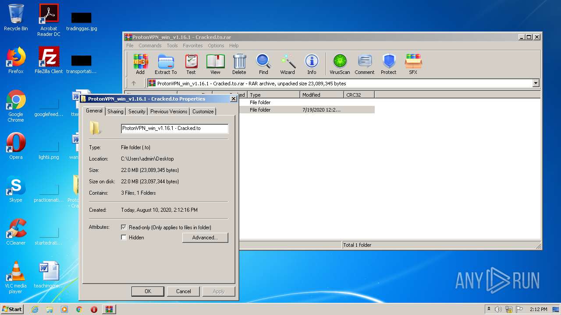Select the Firefox desktop shortcut
Image resolution: width=561 pixels, height=315 pixels.
coord(16,60)
